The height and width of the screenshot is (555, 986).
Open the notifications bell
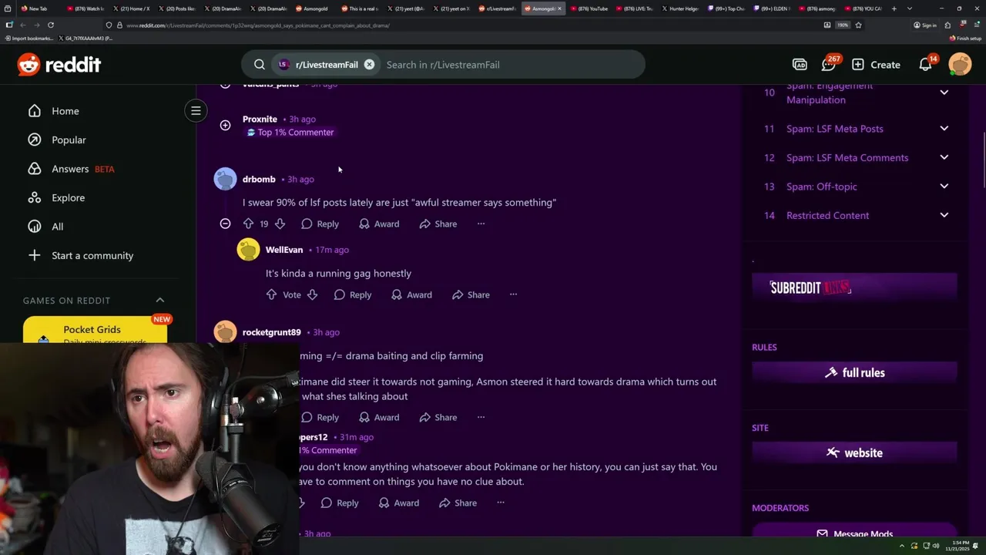[926, 65]
